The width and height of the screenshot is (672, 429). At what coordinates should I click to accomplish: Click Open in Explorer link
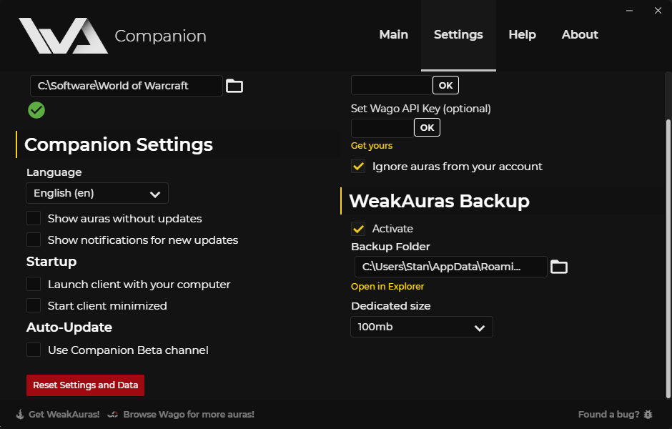387,286
